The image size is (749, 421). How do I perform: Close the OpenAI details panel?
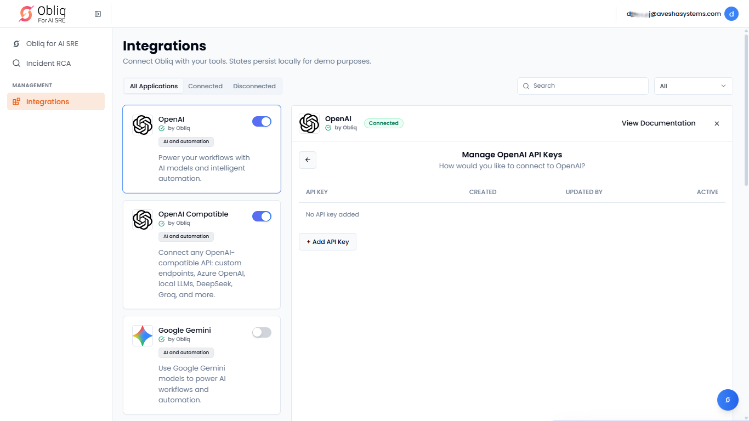[x=716, y=123]
